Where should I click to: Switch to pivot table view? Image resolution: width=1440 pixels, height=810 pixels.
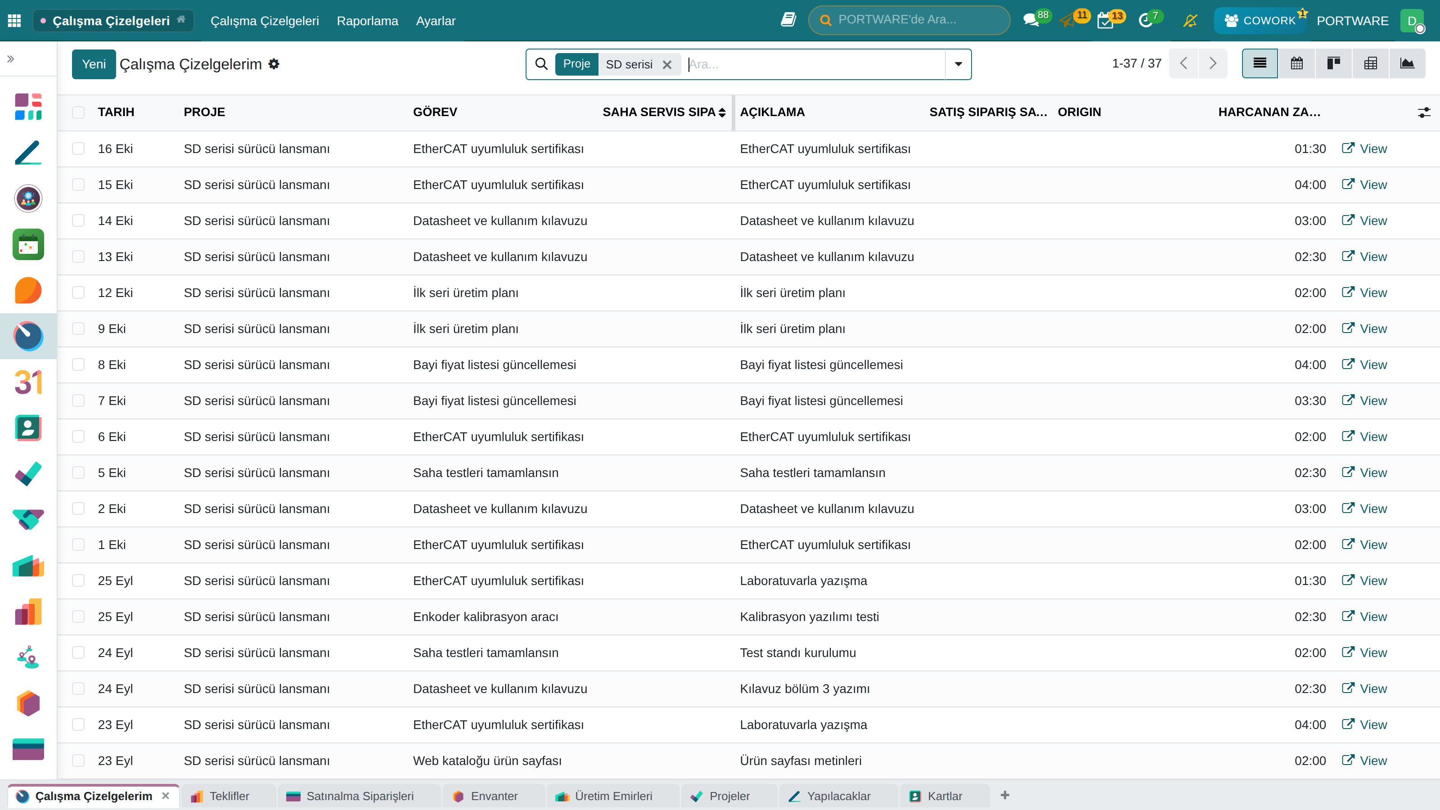tap(1370, 63)
